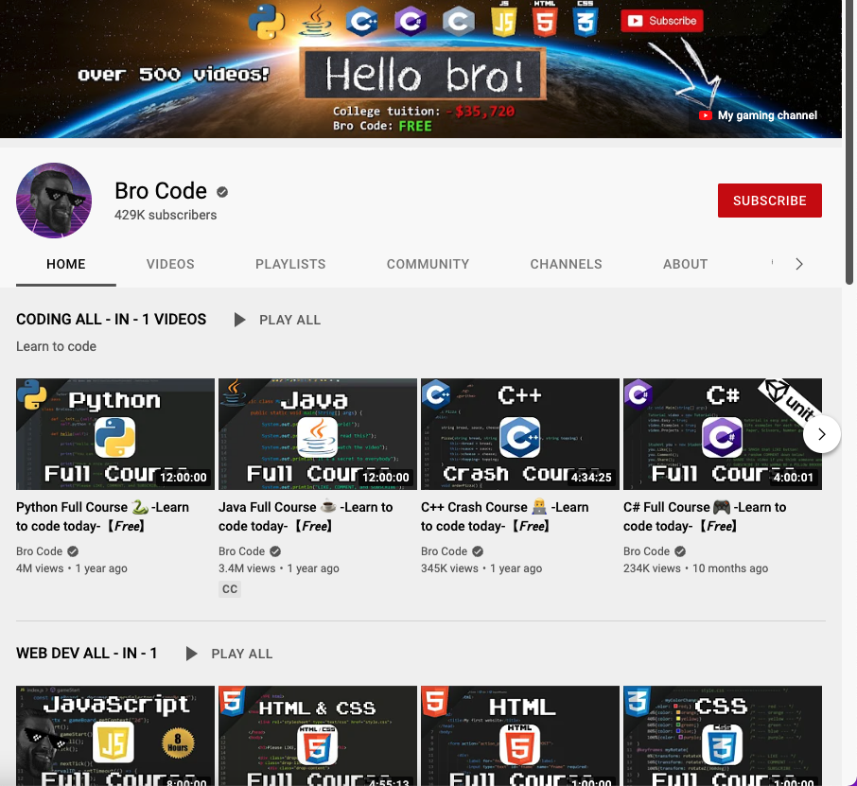857x786 pixels.
Task: Open the PLAYLISTS tab
Action: point(290,264)
